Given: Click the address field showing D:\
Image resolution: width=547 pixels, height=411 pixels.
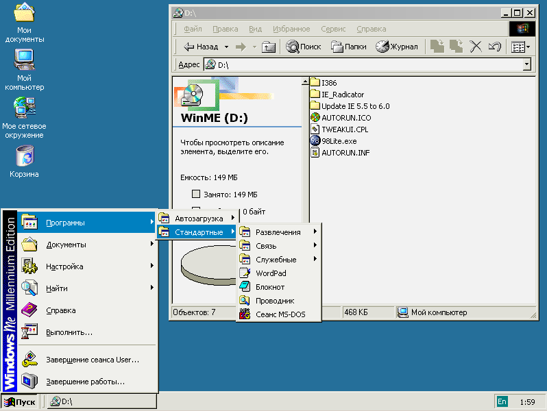Looking at the screenshot, I should coord(363,65).
